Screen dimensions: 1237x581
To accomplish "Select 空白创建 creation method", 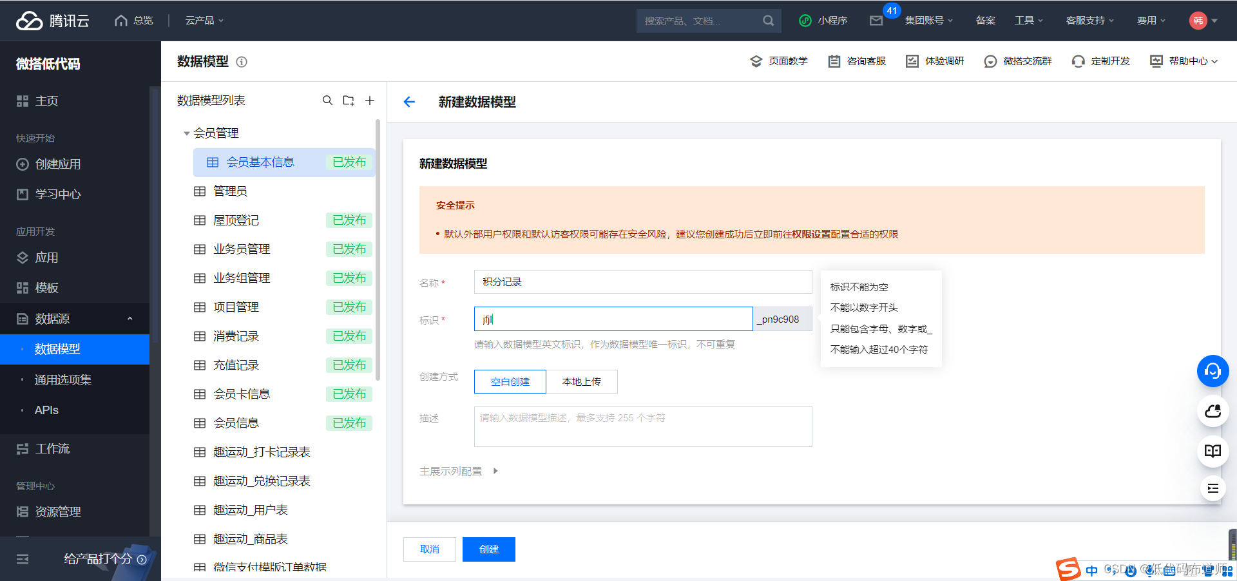I will point(510,381).
